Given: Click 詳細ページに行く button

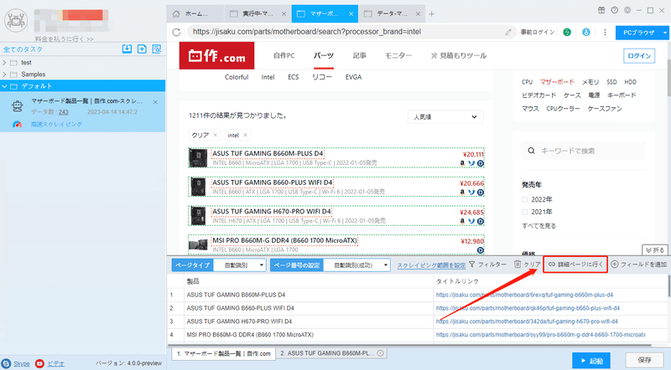Looking at the screenshot, I should point(575,265).
